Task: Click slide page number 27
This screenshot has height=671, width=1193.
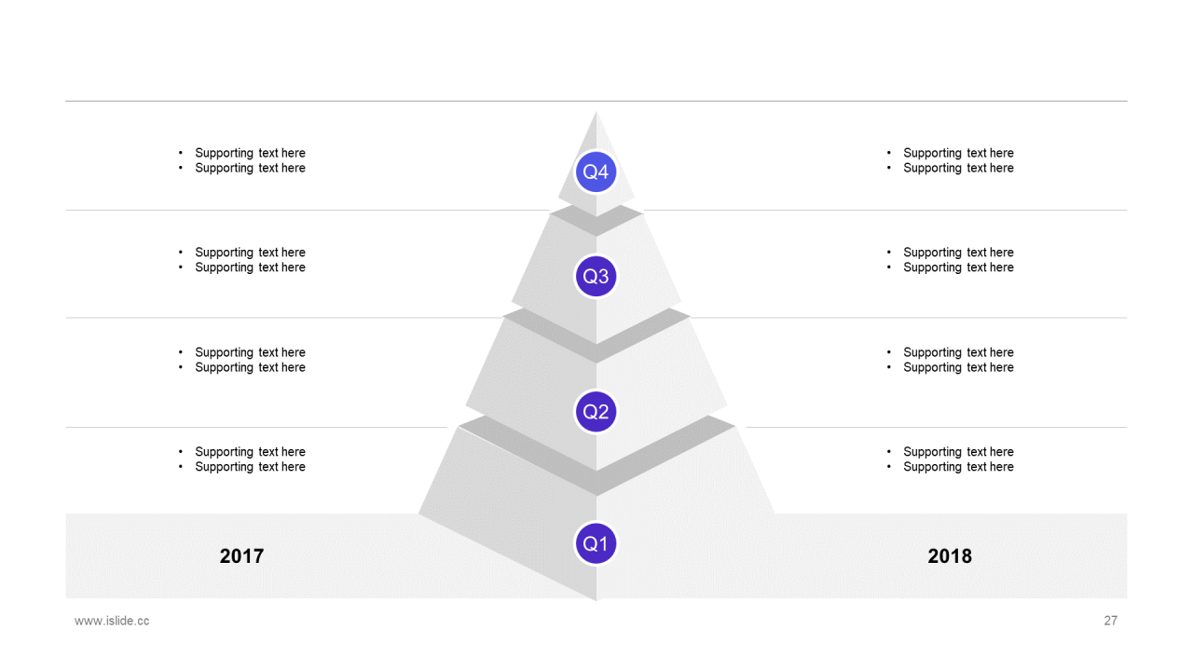Action: 1110,621
